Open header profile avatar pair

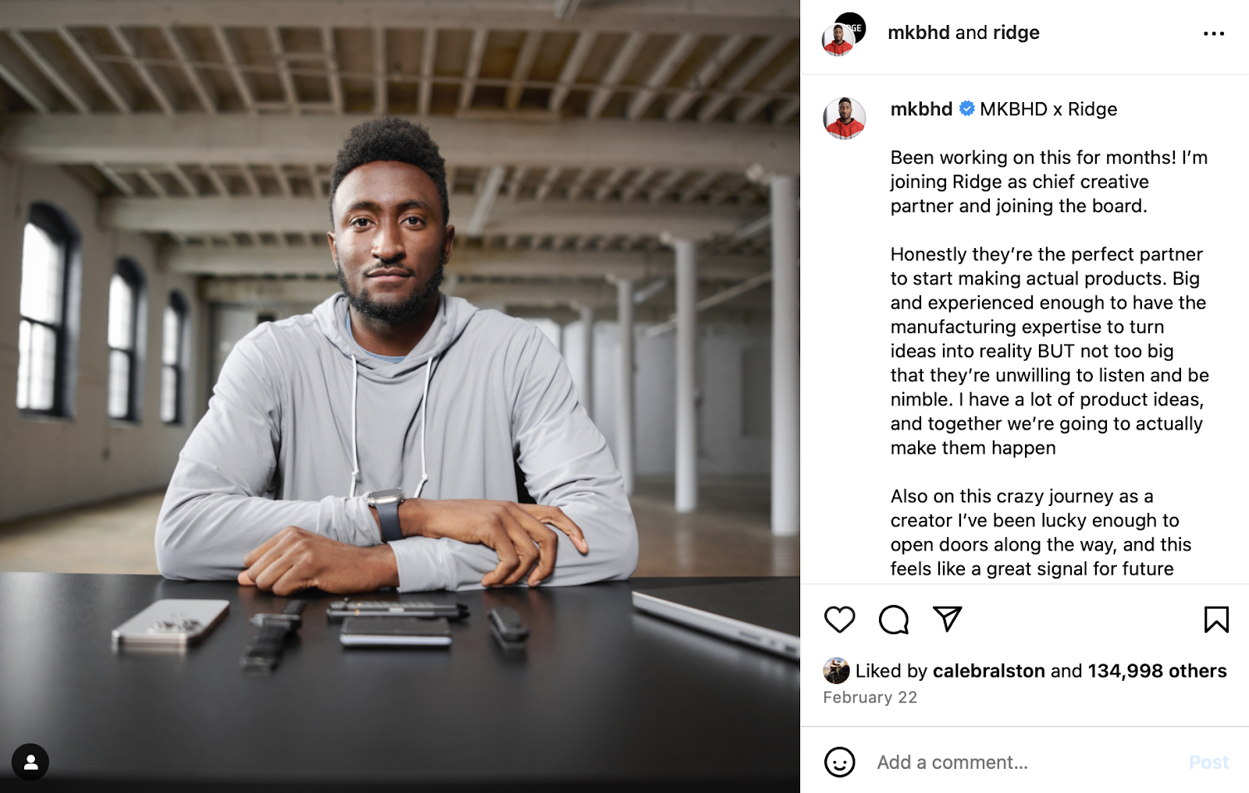pyautogui.click(x=843, y=34)
